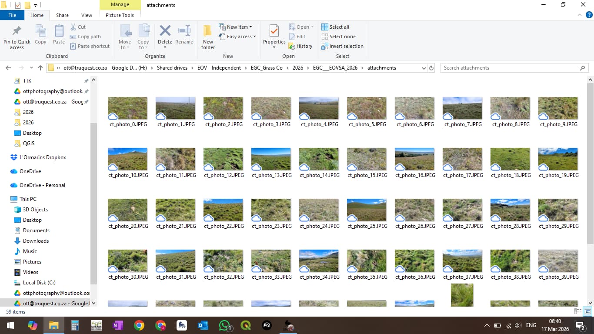The width and height of the screenshot is (594, 334).
Task: Switch to large thumbnails view in status bar
Action: click(587, 311)
